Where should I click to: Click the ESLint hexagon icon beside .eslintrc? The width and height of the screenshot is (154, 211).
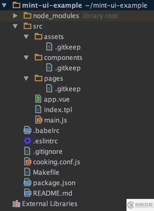(28, 141)
